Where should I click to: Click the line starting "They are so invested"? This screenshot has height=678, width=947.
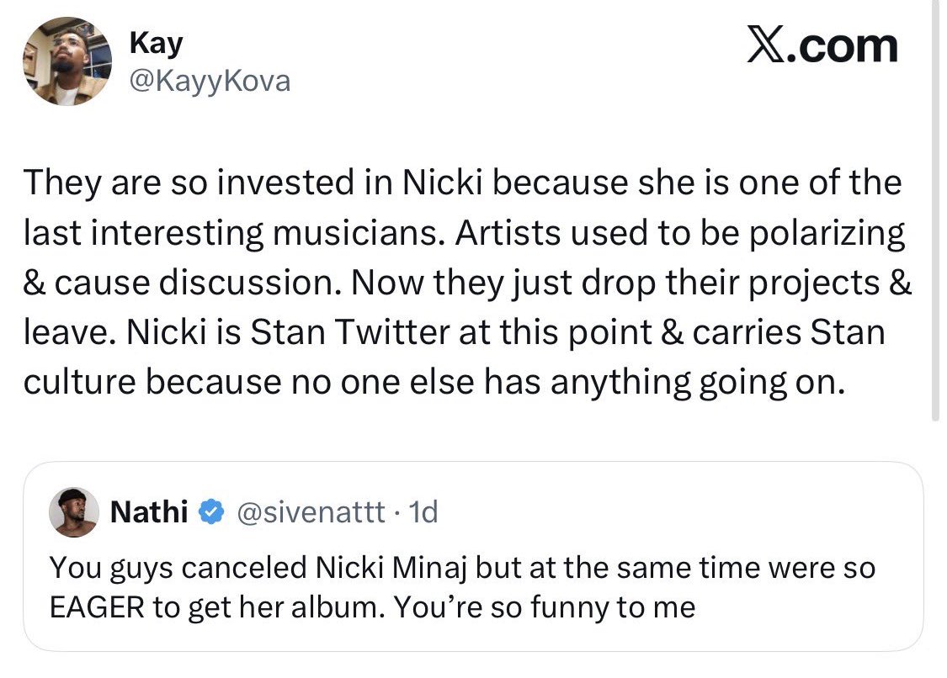(x=462, y=183)
